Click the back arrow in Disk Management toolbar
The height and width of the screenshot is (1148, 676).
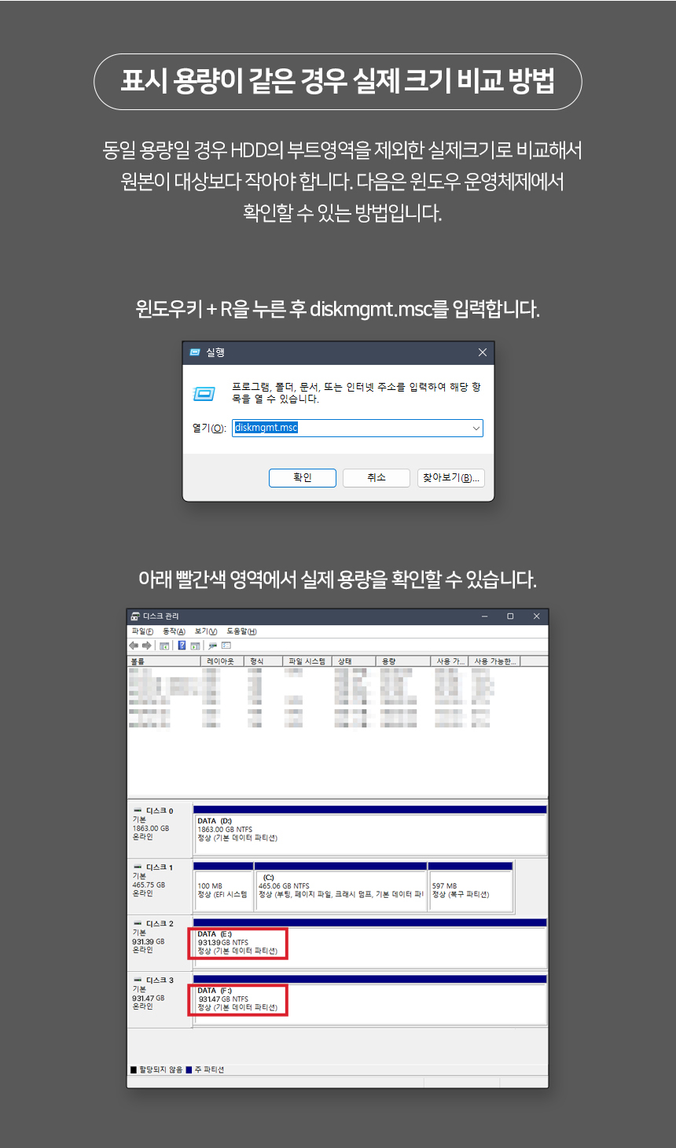tap(134, 646)
